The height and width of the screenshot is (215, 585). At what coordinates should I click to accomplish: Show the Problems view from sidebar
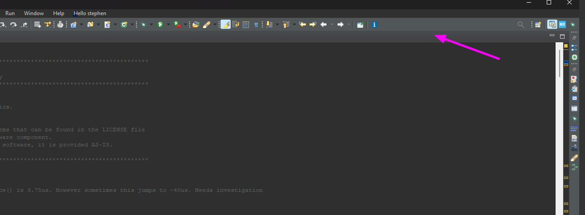point(574,79)
